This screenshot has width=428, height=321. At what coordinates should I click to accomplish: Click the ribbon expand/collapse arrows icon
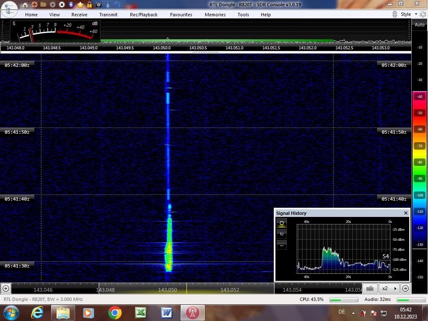tap(395, 15)
